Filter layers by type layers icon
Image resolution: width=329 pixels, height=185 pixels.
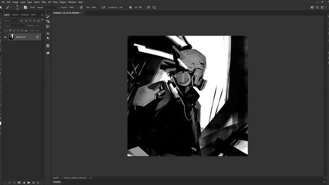tap(30, 21)
